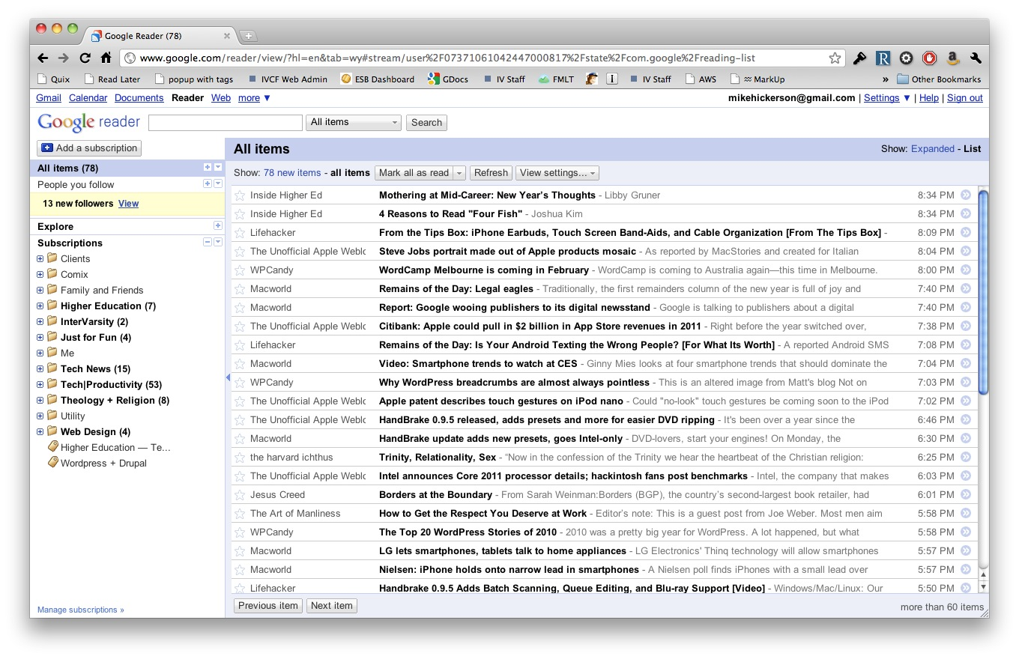Image resolution: width=1019 pixels, height=659 pixels.
Task: Go to the browser Home page icon
Action: [x=106, y=58]
